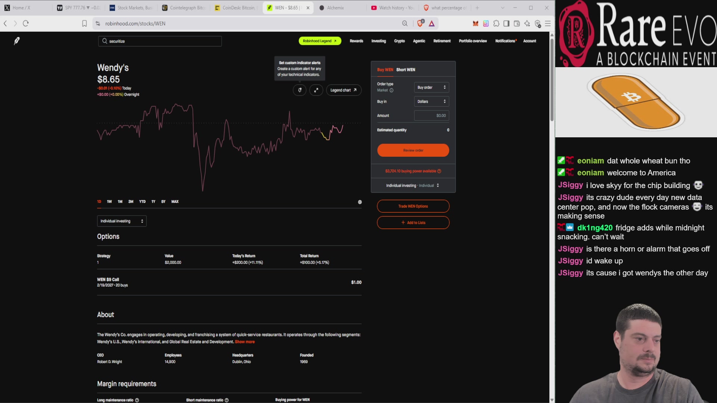Click Market order type info icon
The image size is (717, 403).
[391, 90]
